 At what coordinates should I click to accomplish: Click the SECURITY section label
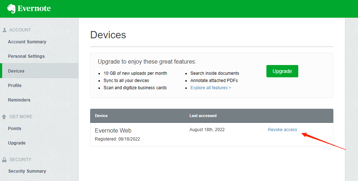coord(20,160)
